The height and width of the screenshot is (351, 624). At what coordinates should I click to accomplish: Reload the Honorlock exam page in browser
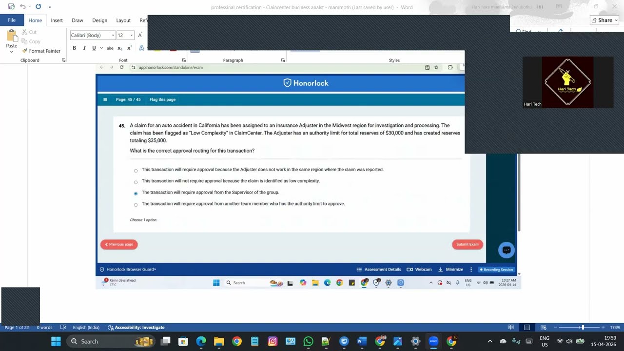121,67
